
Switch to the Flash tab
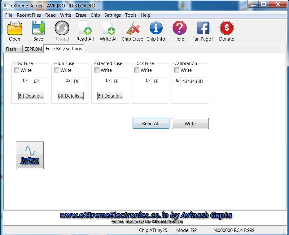point(13,49)
